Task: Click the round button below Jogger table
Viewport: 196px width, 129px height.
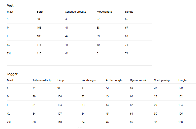Action: [80, 128]
